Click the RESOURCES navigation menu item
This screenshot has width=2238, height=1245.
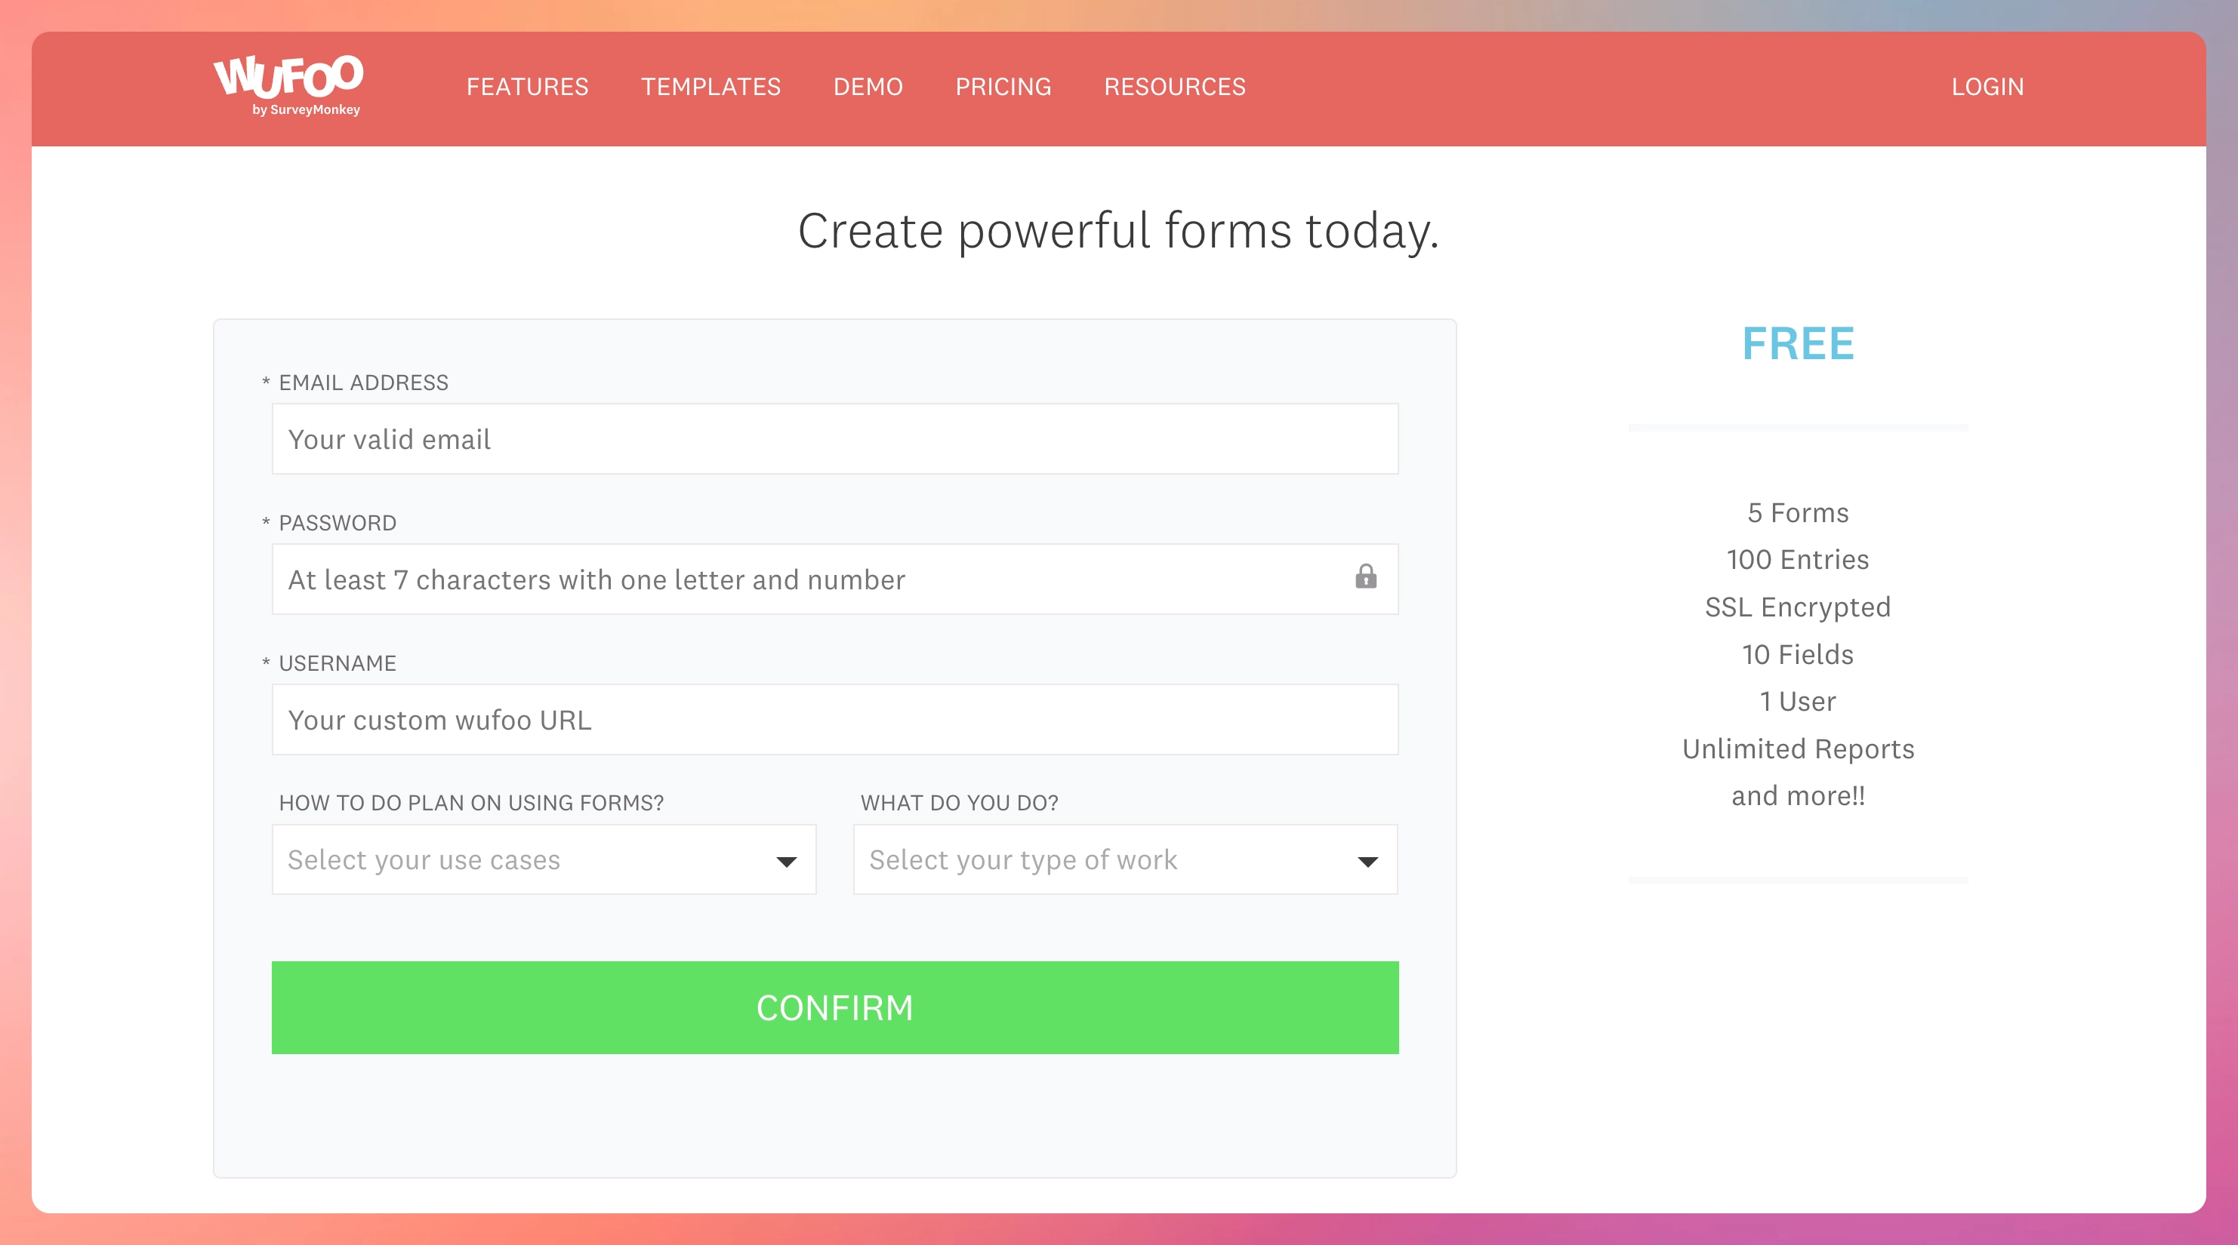[1175, 86]
